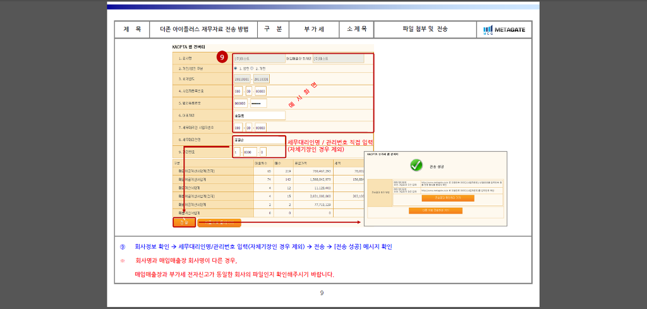
Task: Select the '2. 개인' radio button
Action: coord(252,68)
